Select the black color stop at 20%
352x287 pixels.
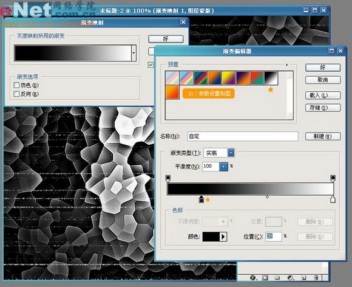(x=201, y=199)
